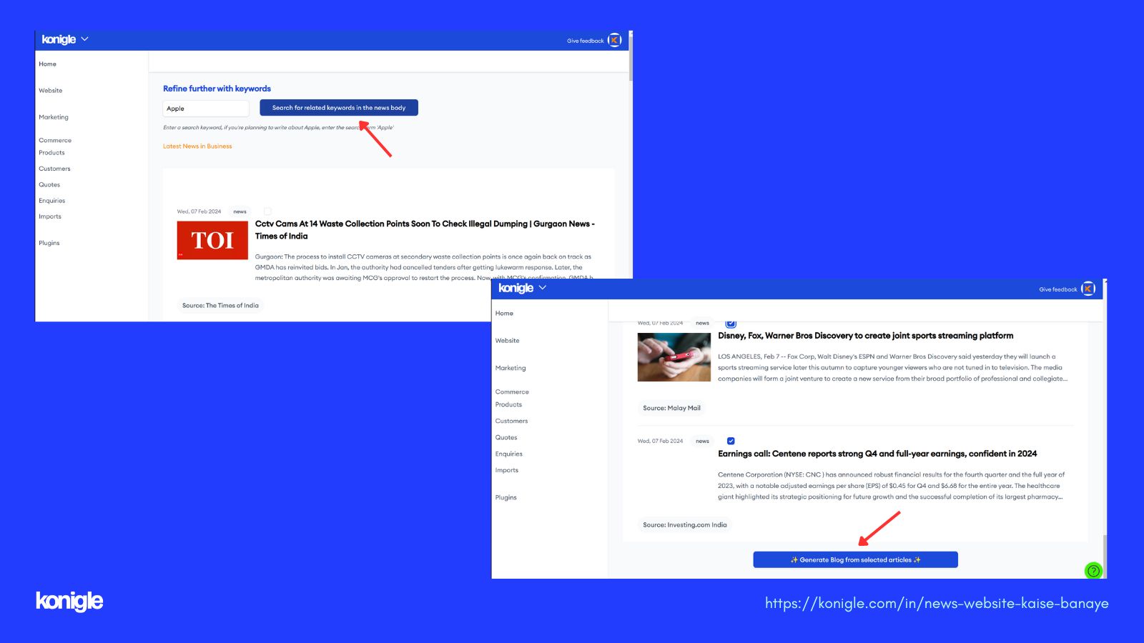Open Marketing in the Generate Blog window sidebar
Screen dimensions: 1144x643
pyautogui.click(x=511, y=368)
